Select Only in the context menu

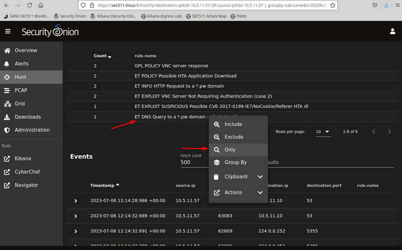pyautogui.click(x=230, y=150)
